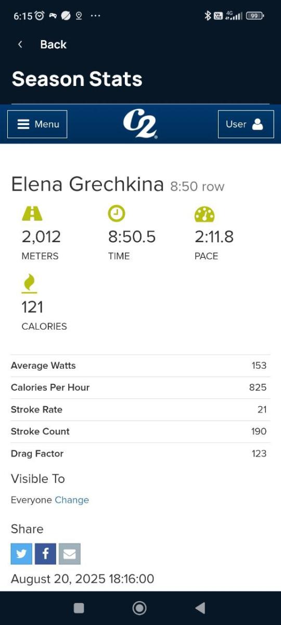
Task: Select the Drag Factor row
Action: point(140,454)
